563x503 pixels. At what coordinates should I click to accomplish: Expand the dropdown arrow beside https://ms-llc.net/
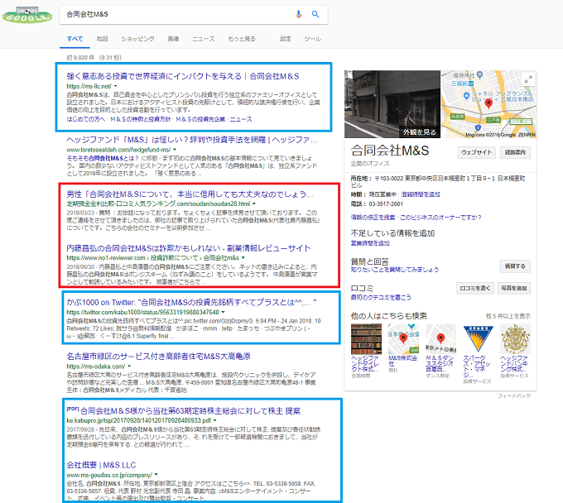[x=116, y=86]
